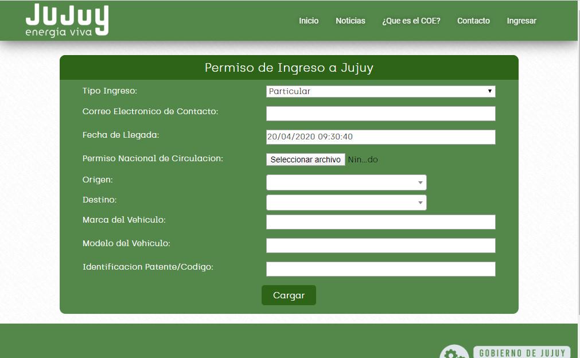Open the ¿Que es el COE? page
Image resolution: width=580 pixels, height=358 pixels.
click(x=411, y=21)
